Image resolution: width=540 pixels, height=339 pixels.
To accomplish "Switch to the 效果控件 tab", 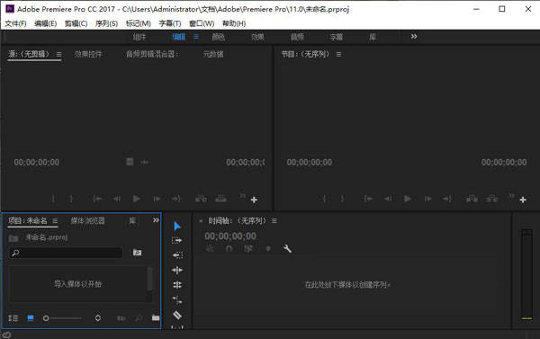I will [x=88, y=54].
